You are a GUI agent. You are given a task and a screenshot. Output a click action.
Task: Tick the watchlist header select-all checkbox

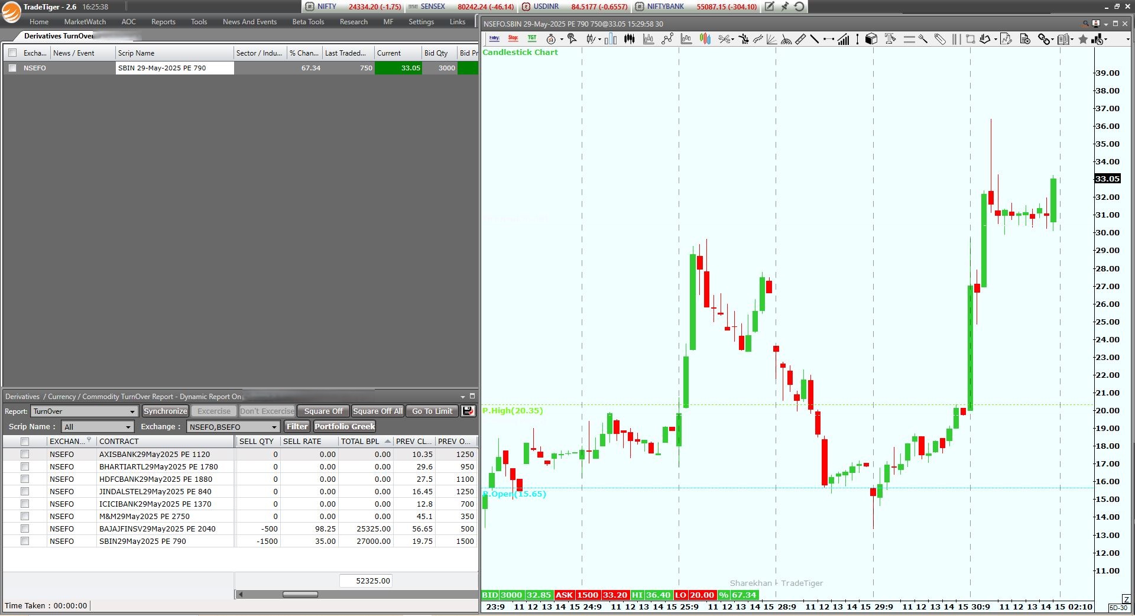12,53
